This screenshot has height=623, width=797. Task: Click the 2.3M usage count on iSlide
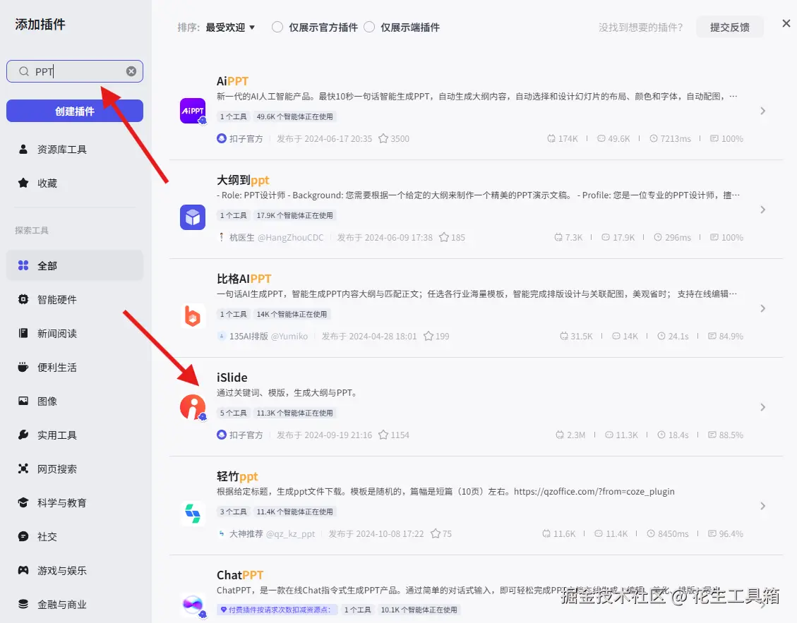576,435
